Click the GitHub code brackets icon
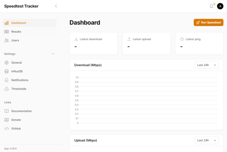The height and width of the screenshot is (152, 227). [x=7, y=129]
